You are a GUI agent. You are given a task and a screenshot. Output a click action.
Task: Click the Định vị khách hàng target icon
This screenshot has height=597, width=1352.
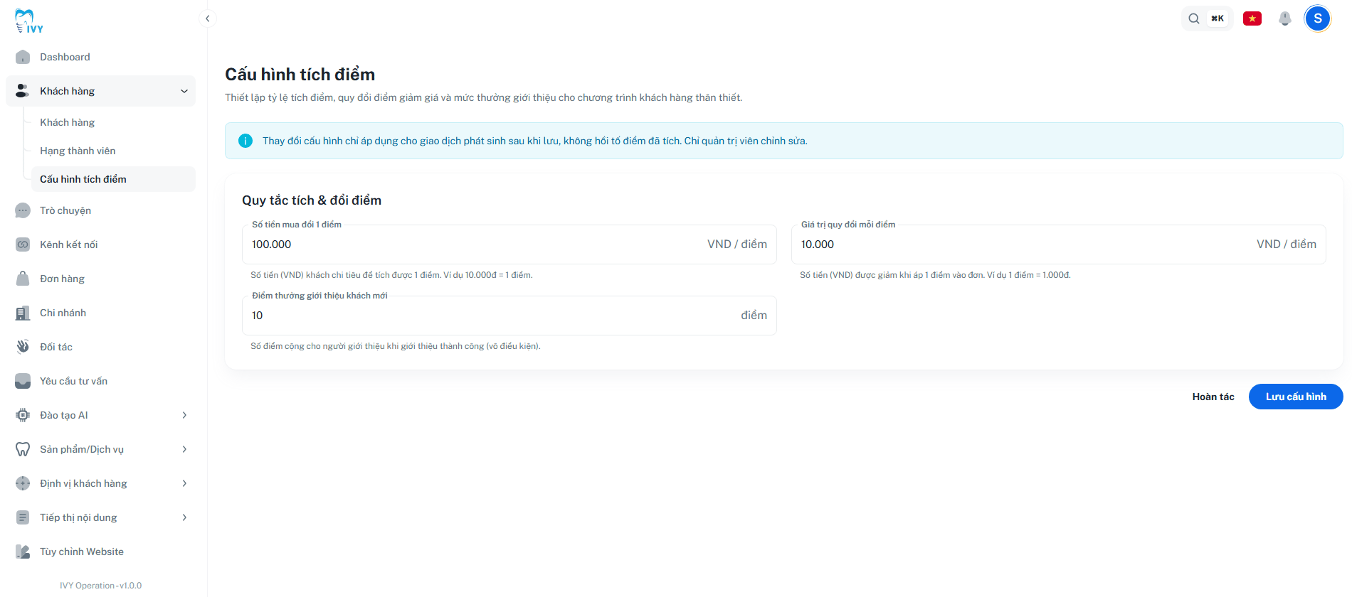(23, 483)
